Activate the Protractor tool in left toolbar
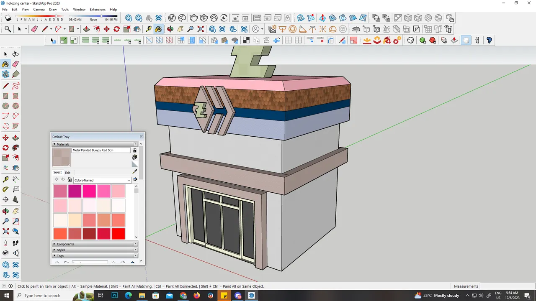Viewport: 536px width, 301px height. (x=5, y=189)
